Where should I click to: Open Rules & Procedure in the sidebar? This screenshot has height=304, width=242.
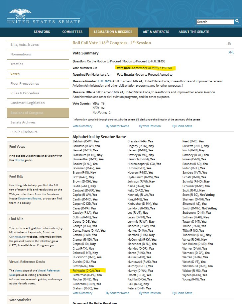25,93
